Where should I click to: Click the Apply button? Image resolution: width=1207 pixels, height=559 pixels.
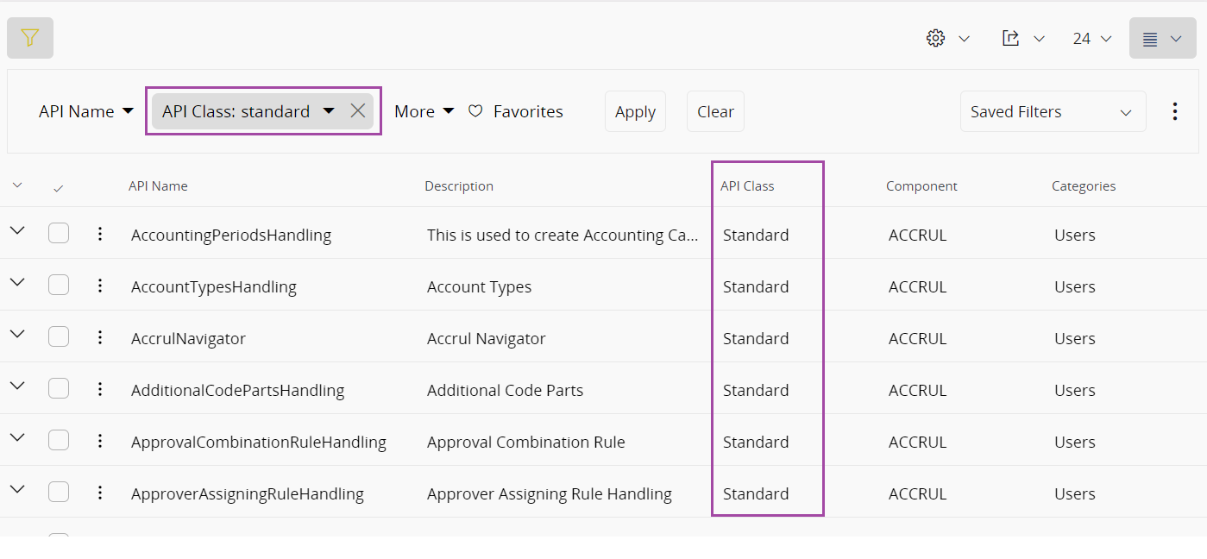[635, 111]
